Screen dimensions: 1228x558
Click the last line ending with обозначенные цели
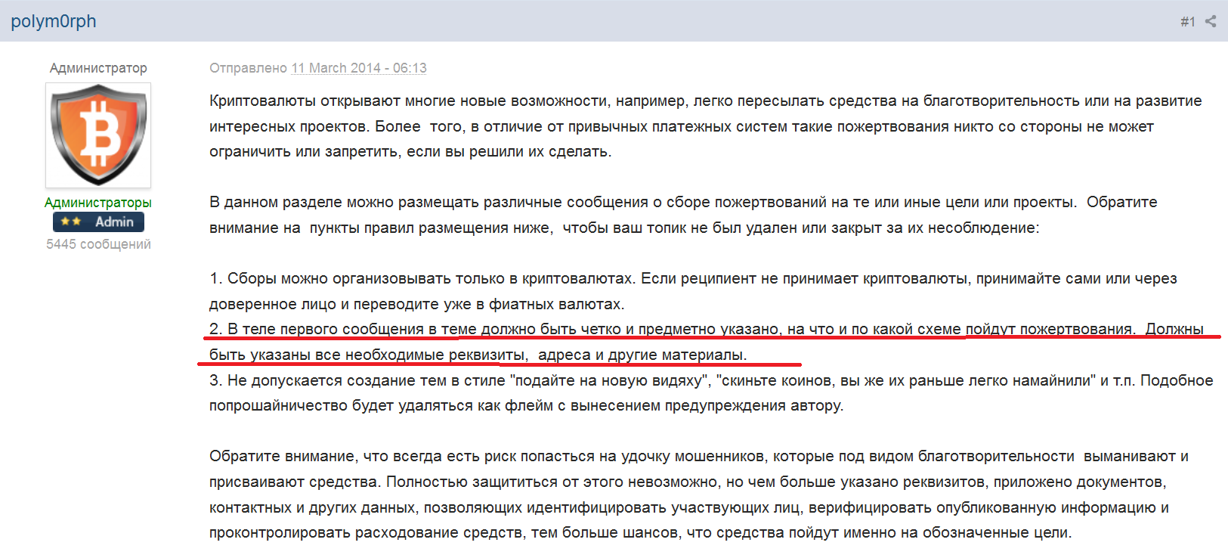pyautogui.click(x=639, y=533)
